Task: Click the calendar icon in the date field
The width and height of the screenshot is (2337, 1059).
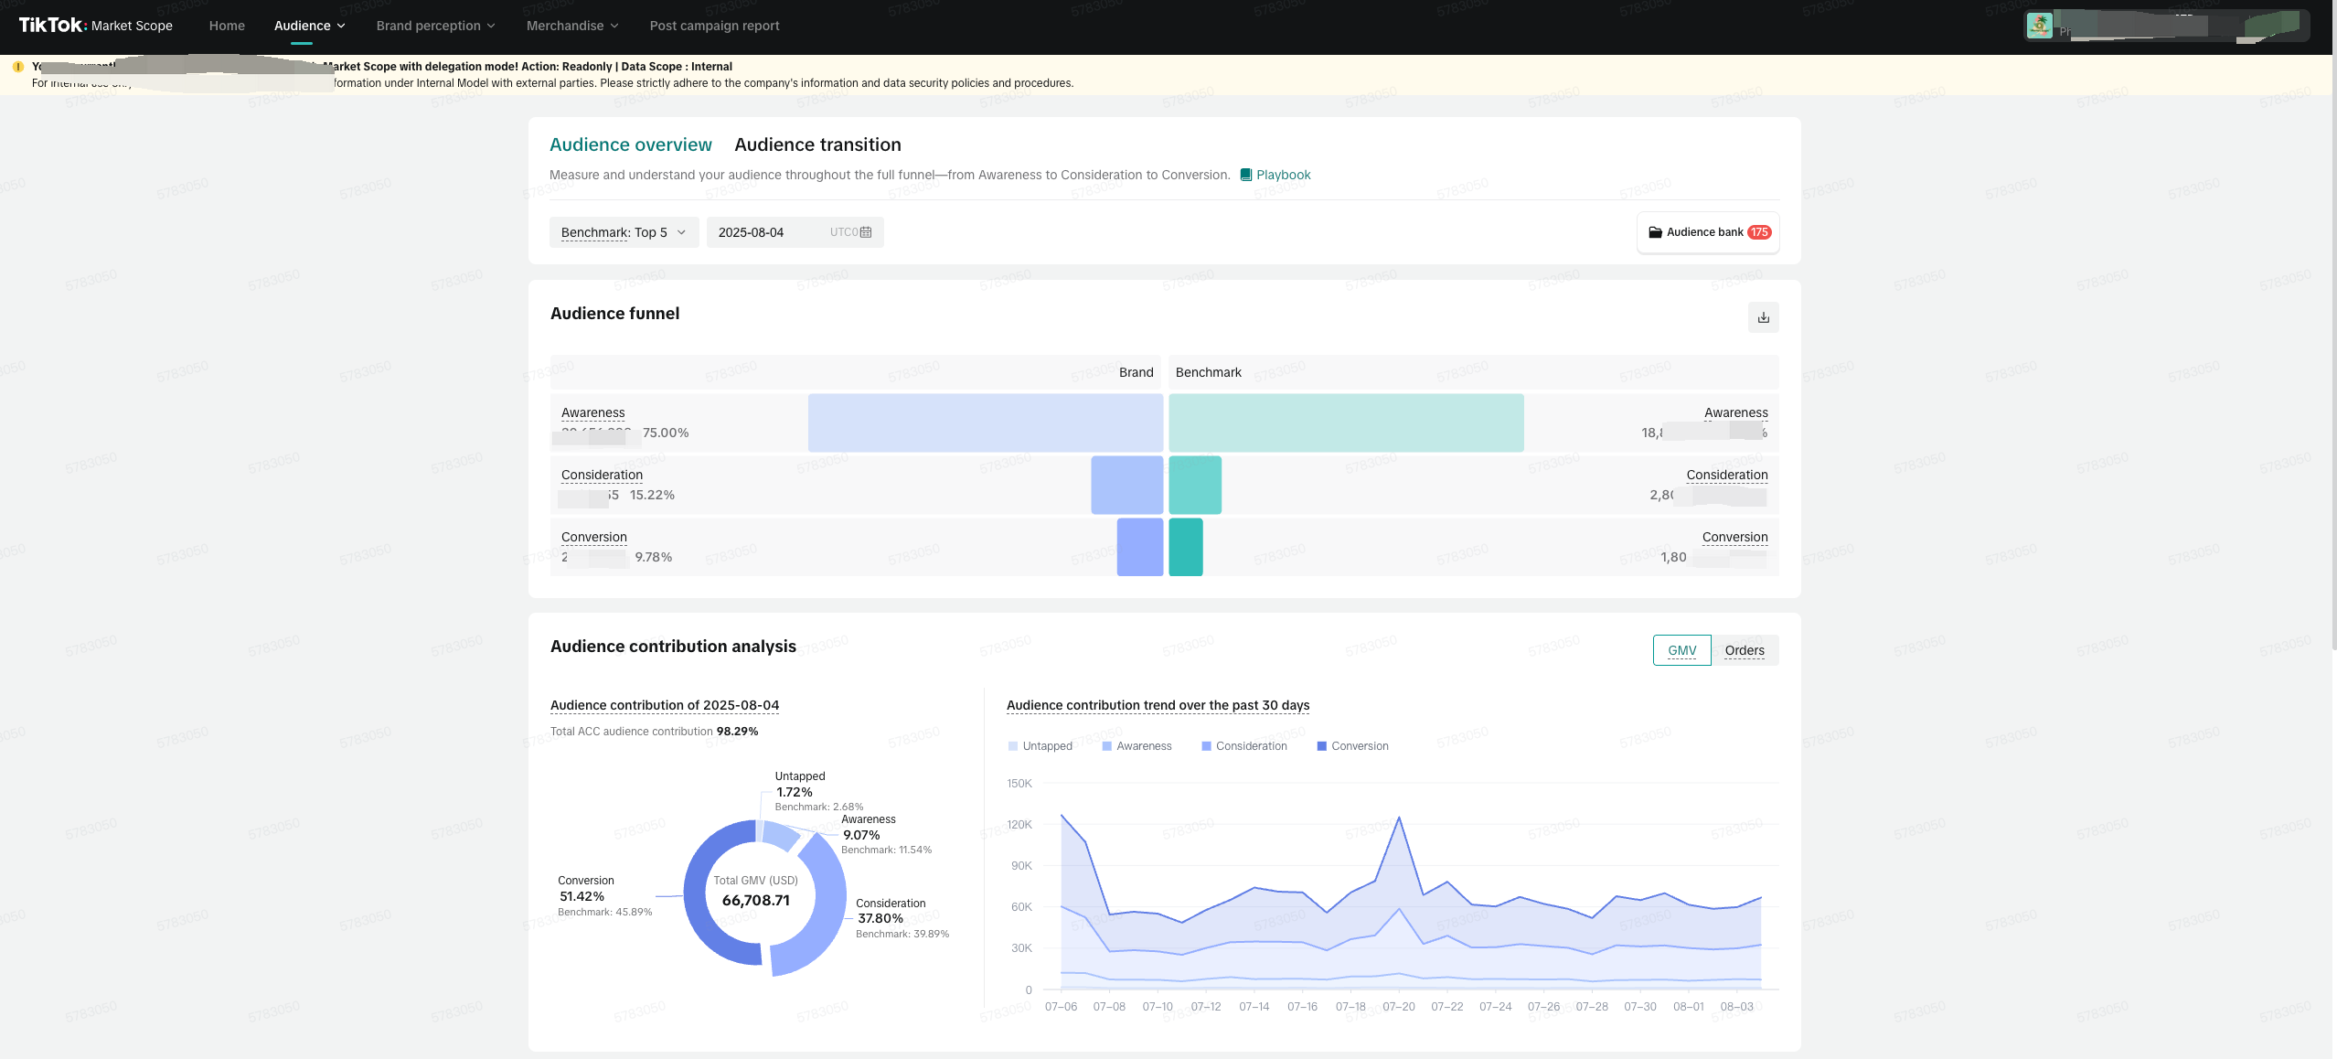Action: pos(866,232)
